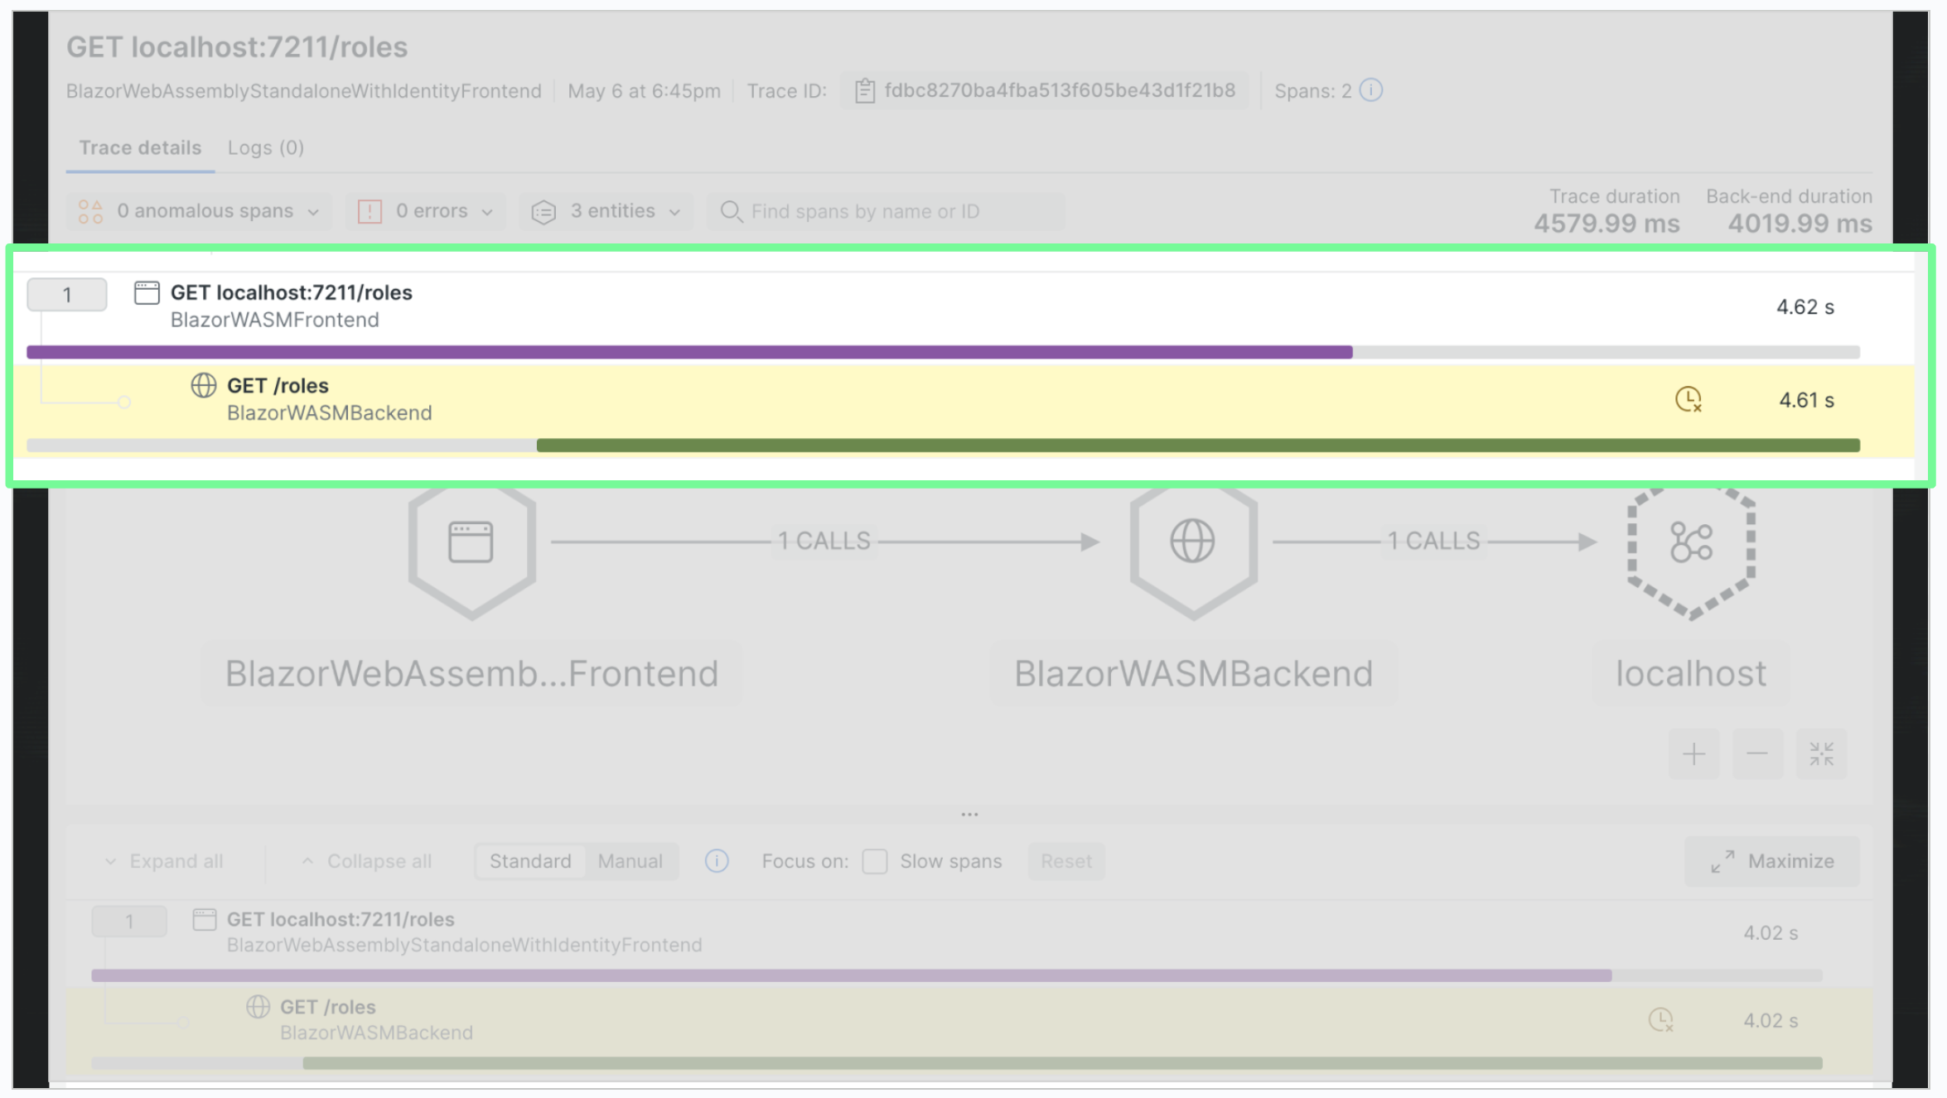Copy the Trace ID using clipboard icon

[x=864, y=90]
